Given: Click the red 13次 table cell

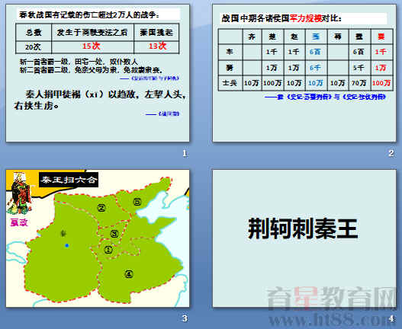Looking at the screenshot, I should click(x=156, y=47).
